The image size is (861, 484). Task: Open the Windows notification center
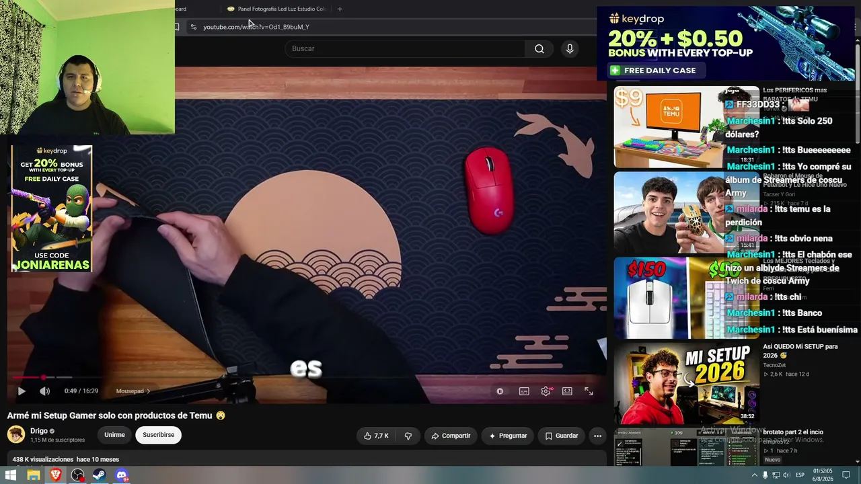pyautogui.click(x=847, y=475)
